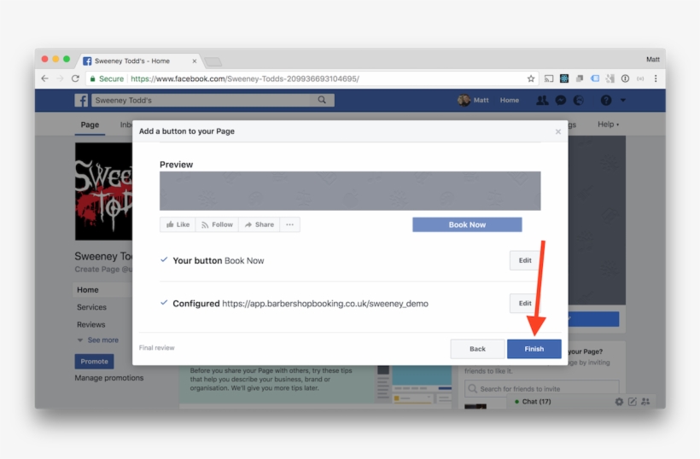Open the Help question mark icon
Viewport: 700px width, 459px height.
606,100
